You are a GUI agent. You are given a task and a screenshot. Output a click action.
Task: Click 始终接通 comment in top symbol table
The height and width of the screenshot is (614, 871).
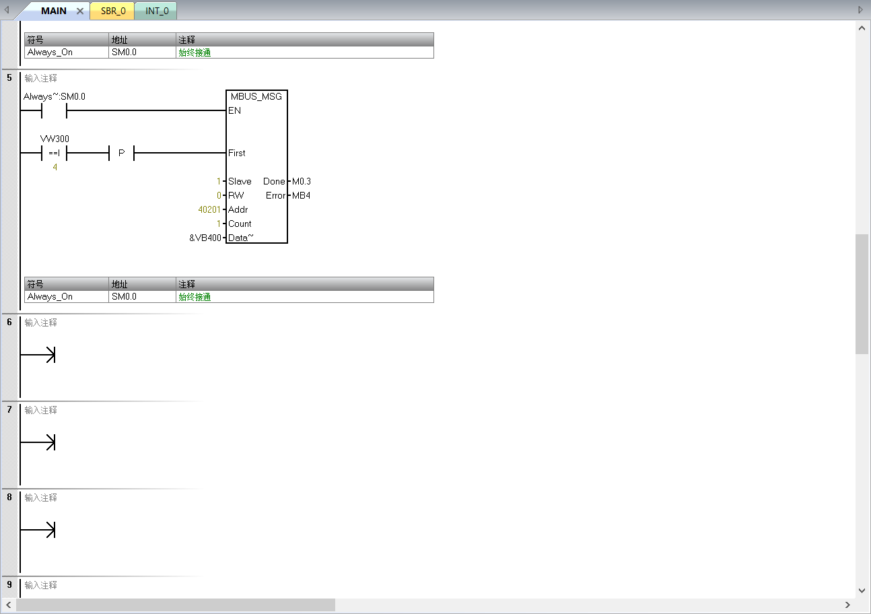(x=305, y=52)
